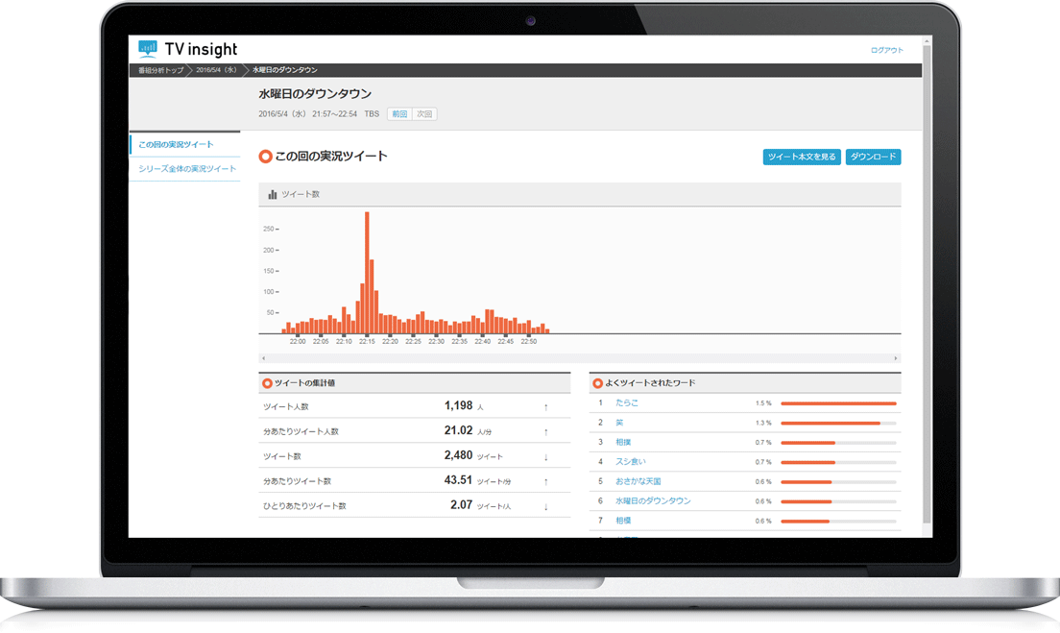Click the 分あたりツイート数 row label
The width and height of the screenshot is (1060, 633).
pos(297,481)
